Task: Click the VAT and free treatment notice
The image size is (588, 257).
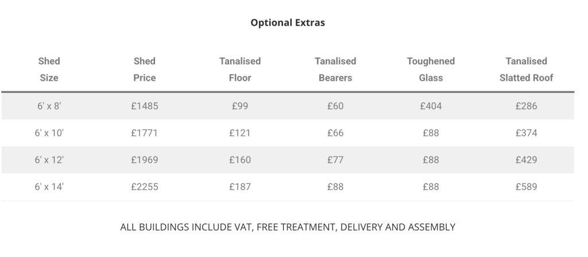Action: [288, 227]
